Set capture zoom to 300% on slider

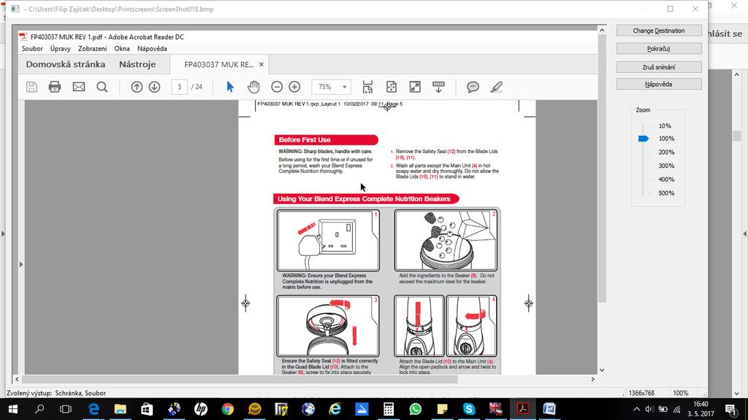point(666,166)
